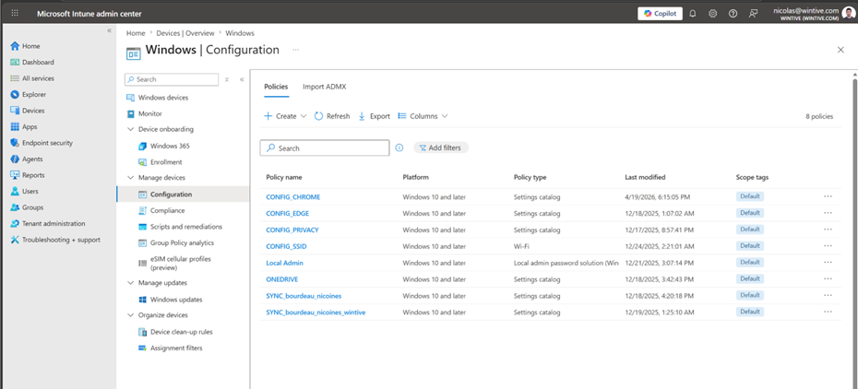Export the policies list
Image resolution: width=858 pixels, height=389 pixels.
point(375,116)
